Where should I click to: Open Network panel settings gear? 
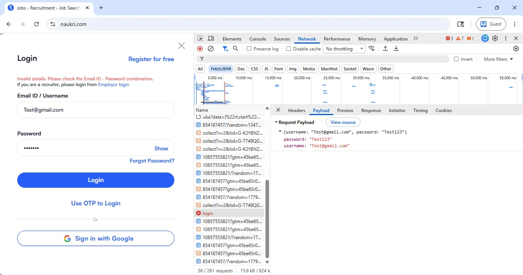point(516,49)
